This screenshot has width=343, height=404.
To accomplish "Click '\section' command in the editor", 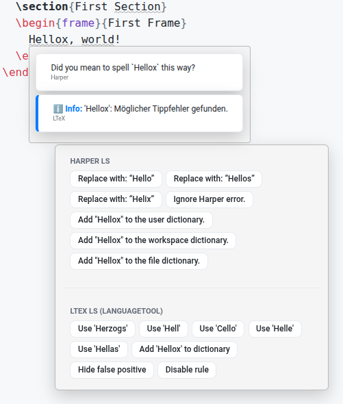I will (x=42, y=6).
